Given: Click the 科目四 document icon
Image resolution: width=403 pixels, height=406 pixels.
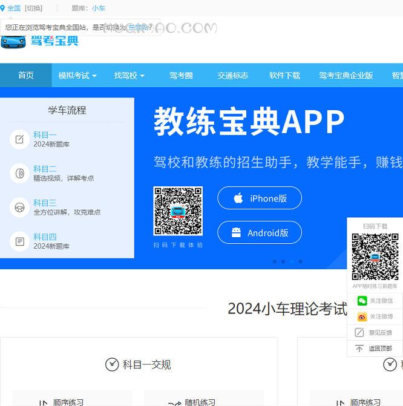Looking at the screenshot, I should 20,241.
